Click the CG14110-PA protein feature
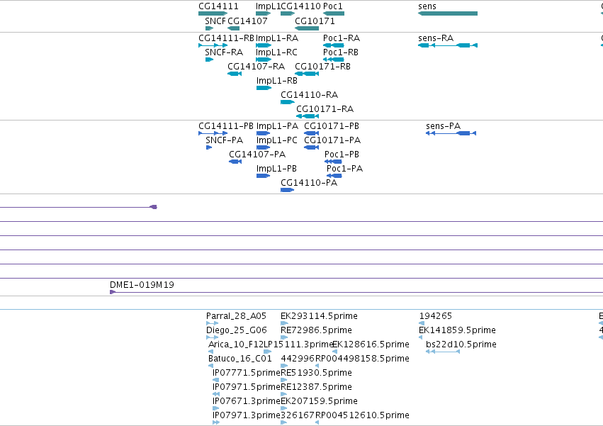This screenshot has height=426, width=603. (287, 190)
